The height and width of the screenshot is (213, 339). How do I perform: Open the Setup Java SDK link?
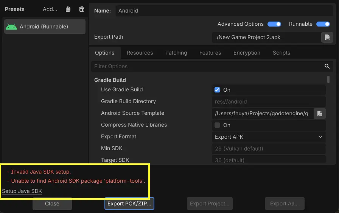(x=22, y=191)
